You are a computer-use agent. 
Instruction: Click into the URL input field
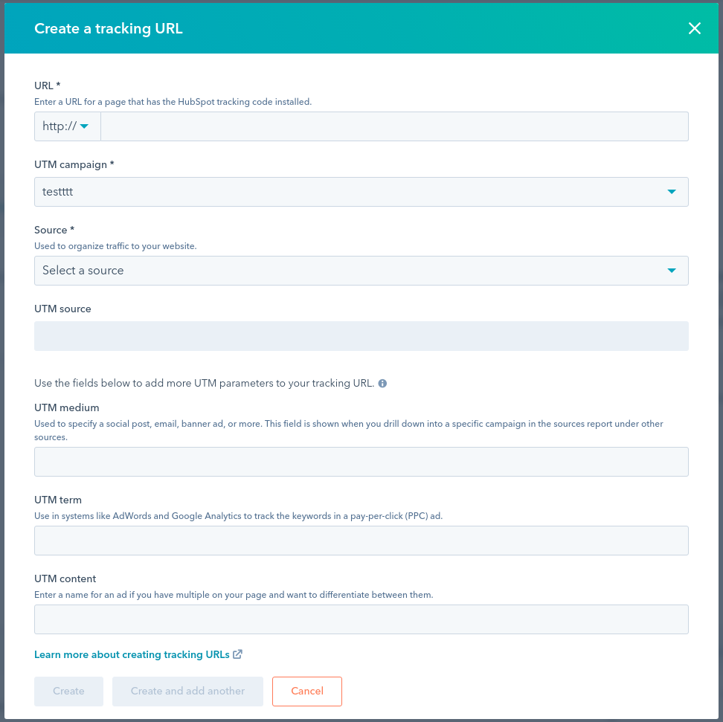[x=394, y=126]
